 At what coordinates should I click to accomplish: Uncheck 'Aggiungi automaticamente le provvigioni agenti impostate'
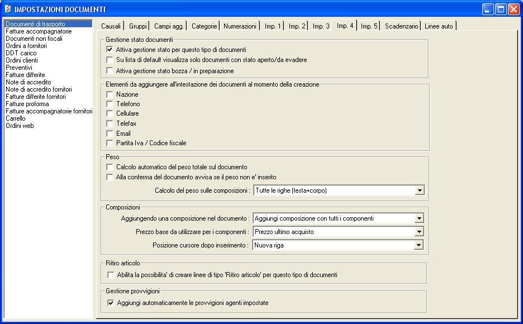(x=111, y=303)
